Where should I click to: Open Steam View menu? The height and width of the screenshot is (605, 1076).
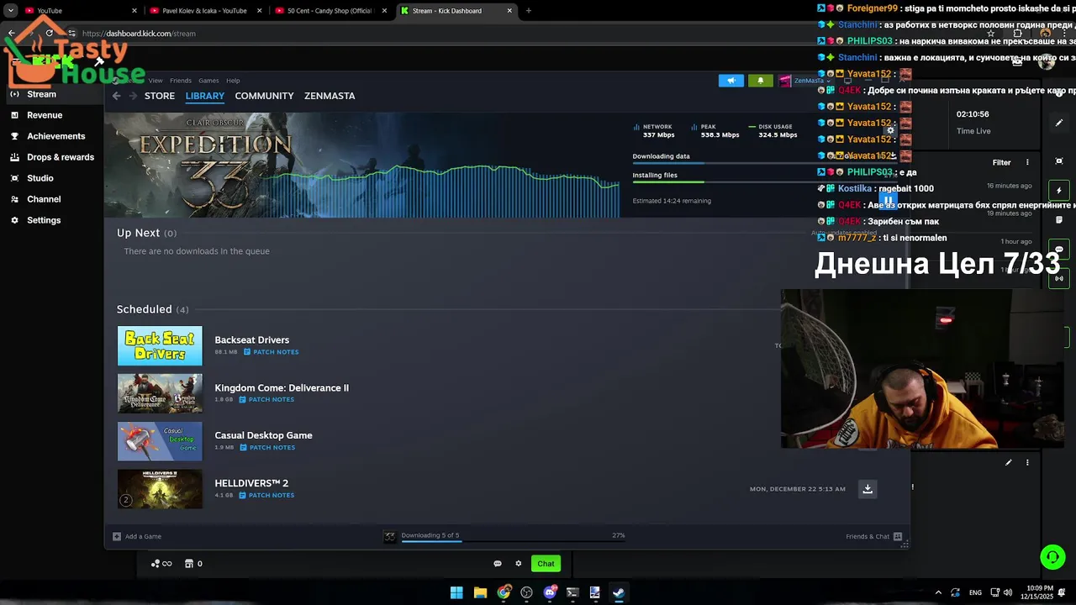[x=156, y=81]
